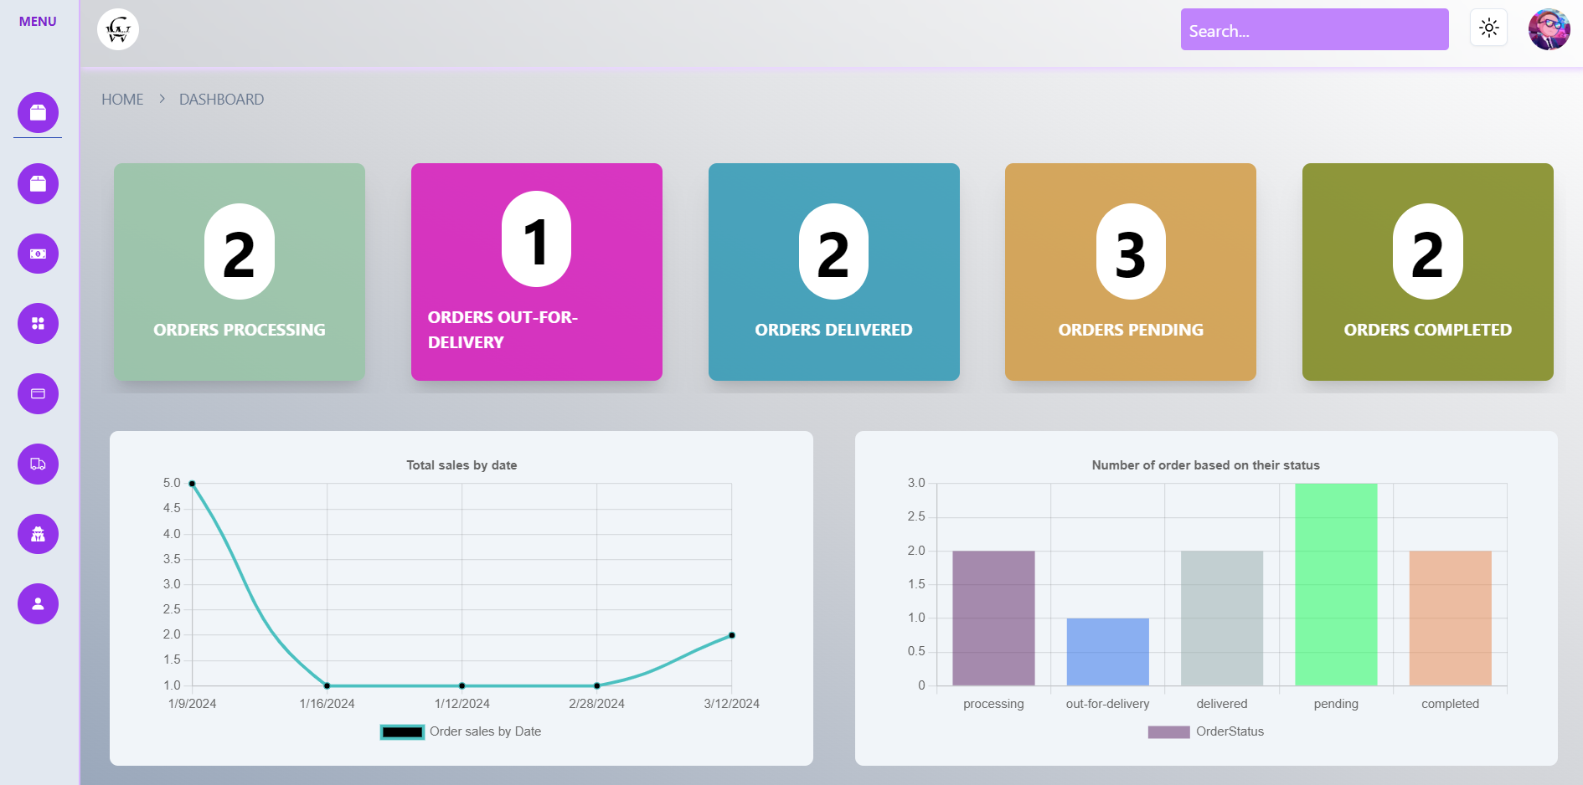
Task: Click the DASHBOARD breadcrumb
Action: pyautogui.click(x=221, y=100)
